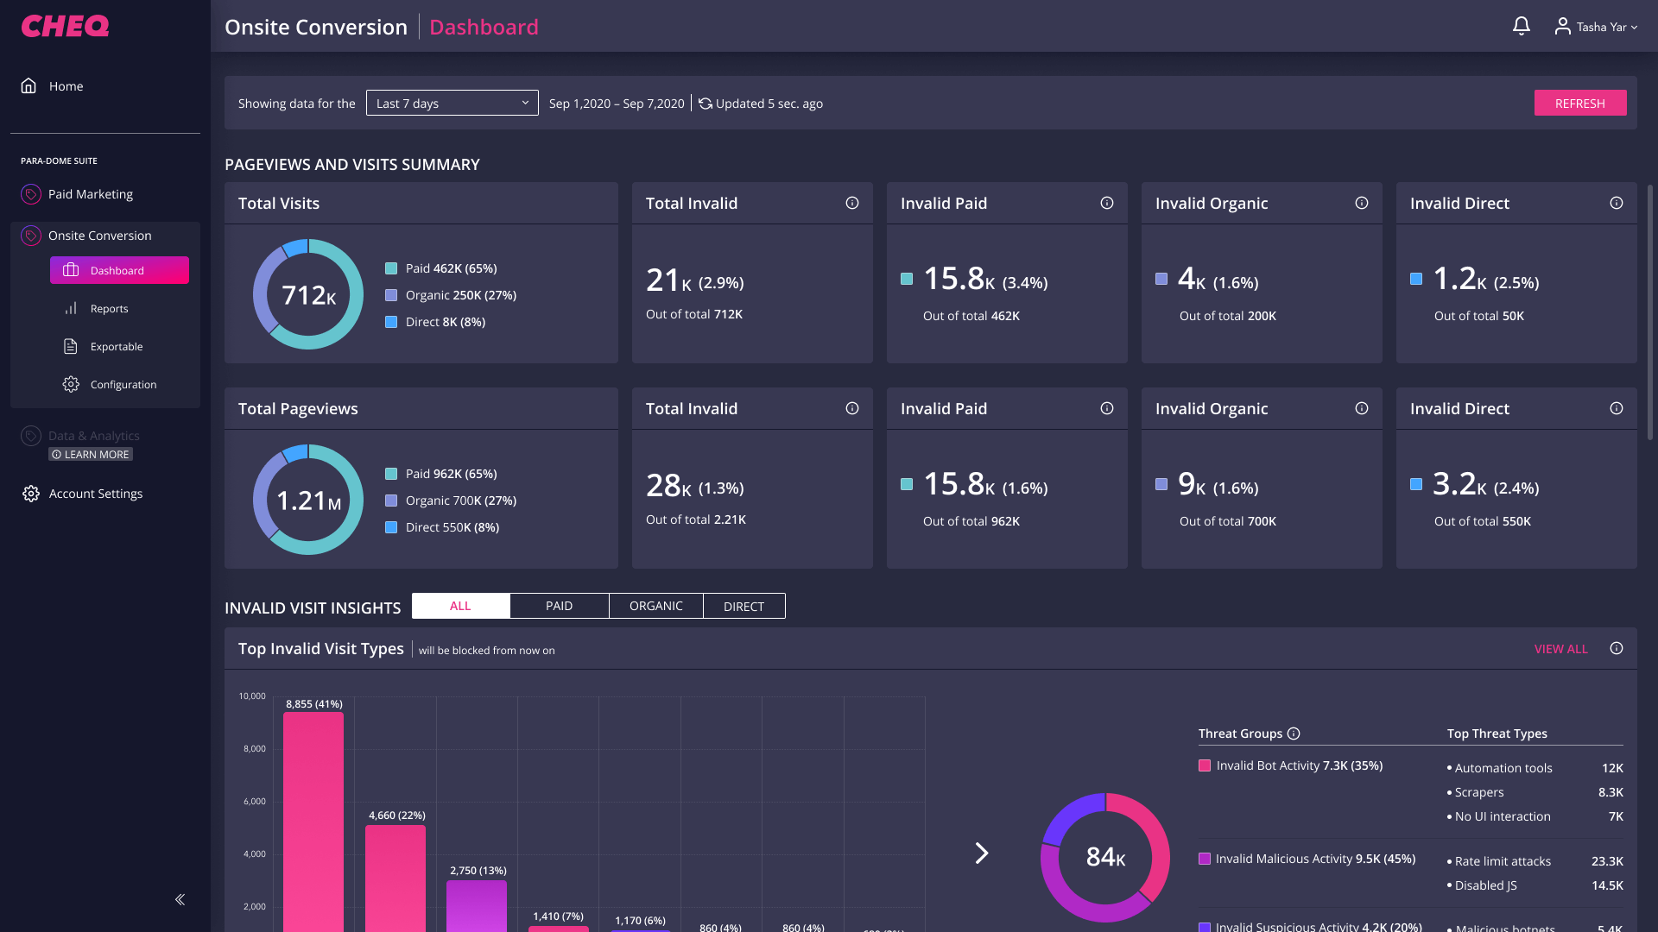Show info for visits Invalid Organic card
The width and height of the screenshot is (1658, 932).
pyautogui.click(x=1362, y=203)
